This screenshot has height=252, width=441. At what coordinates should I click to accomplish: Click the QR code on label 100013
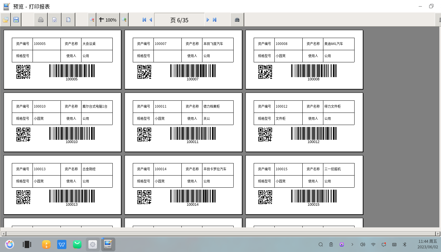click(23, 197)
